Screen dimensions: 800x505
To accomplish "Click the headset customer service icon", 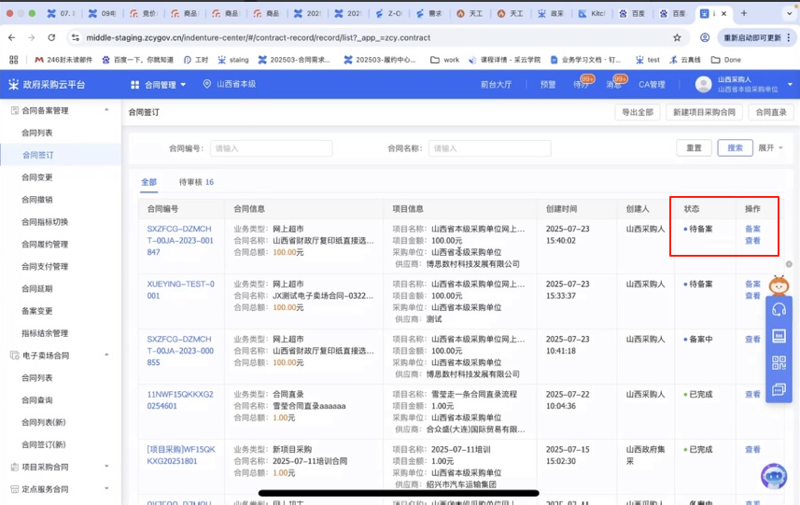I will pos(779,310).
